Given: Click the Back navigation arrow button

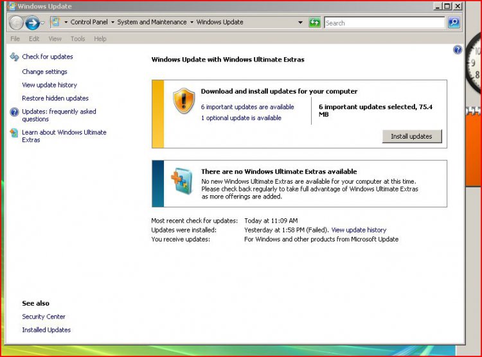Looking at the screenshot, I should (16, 22).
